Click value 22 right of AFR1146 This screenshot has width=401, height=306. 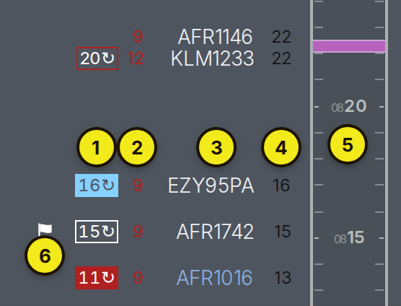tap(281, 37)
